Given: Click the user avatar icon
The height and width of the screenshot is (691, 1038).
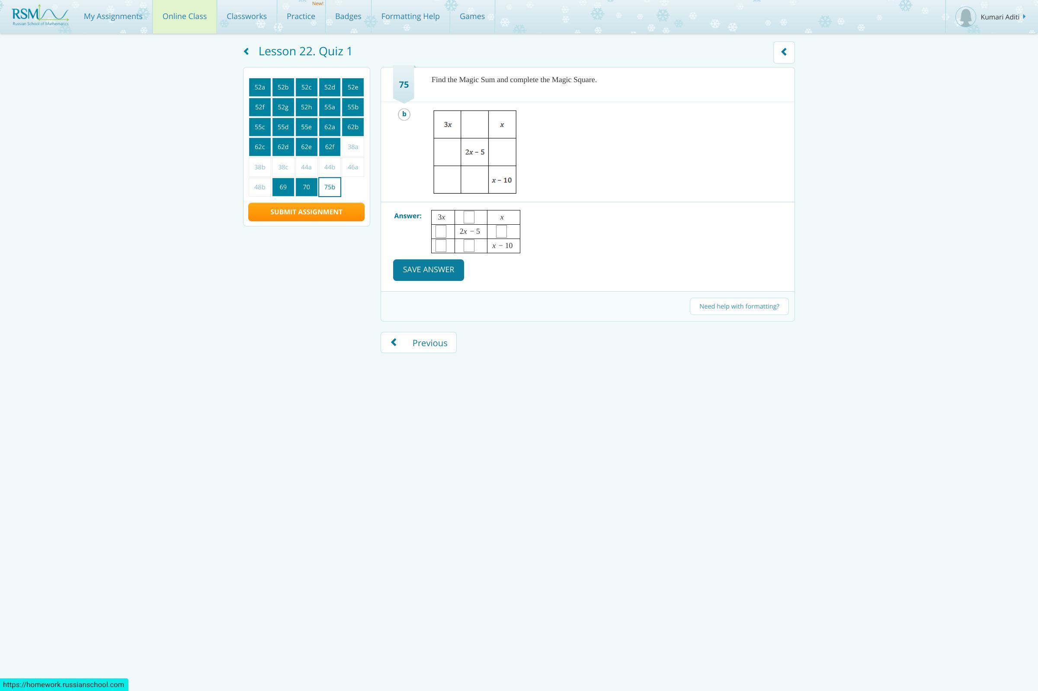Looking at the screenshot, I should [965, 17].
